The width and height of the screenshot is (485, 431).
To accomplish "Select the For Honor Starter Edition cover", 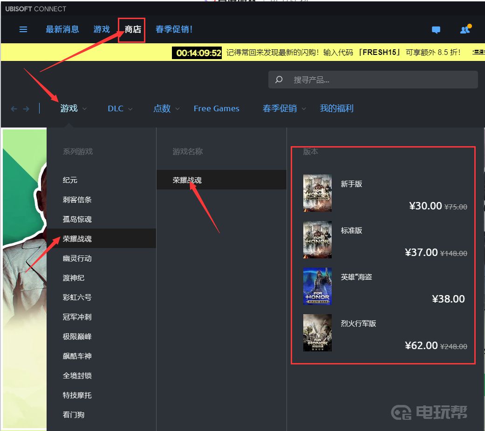I will [317, 193].
